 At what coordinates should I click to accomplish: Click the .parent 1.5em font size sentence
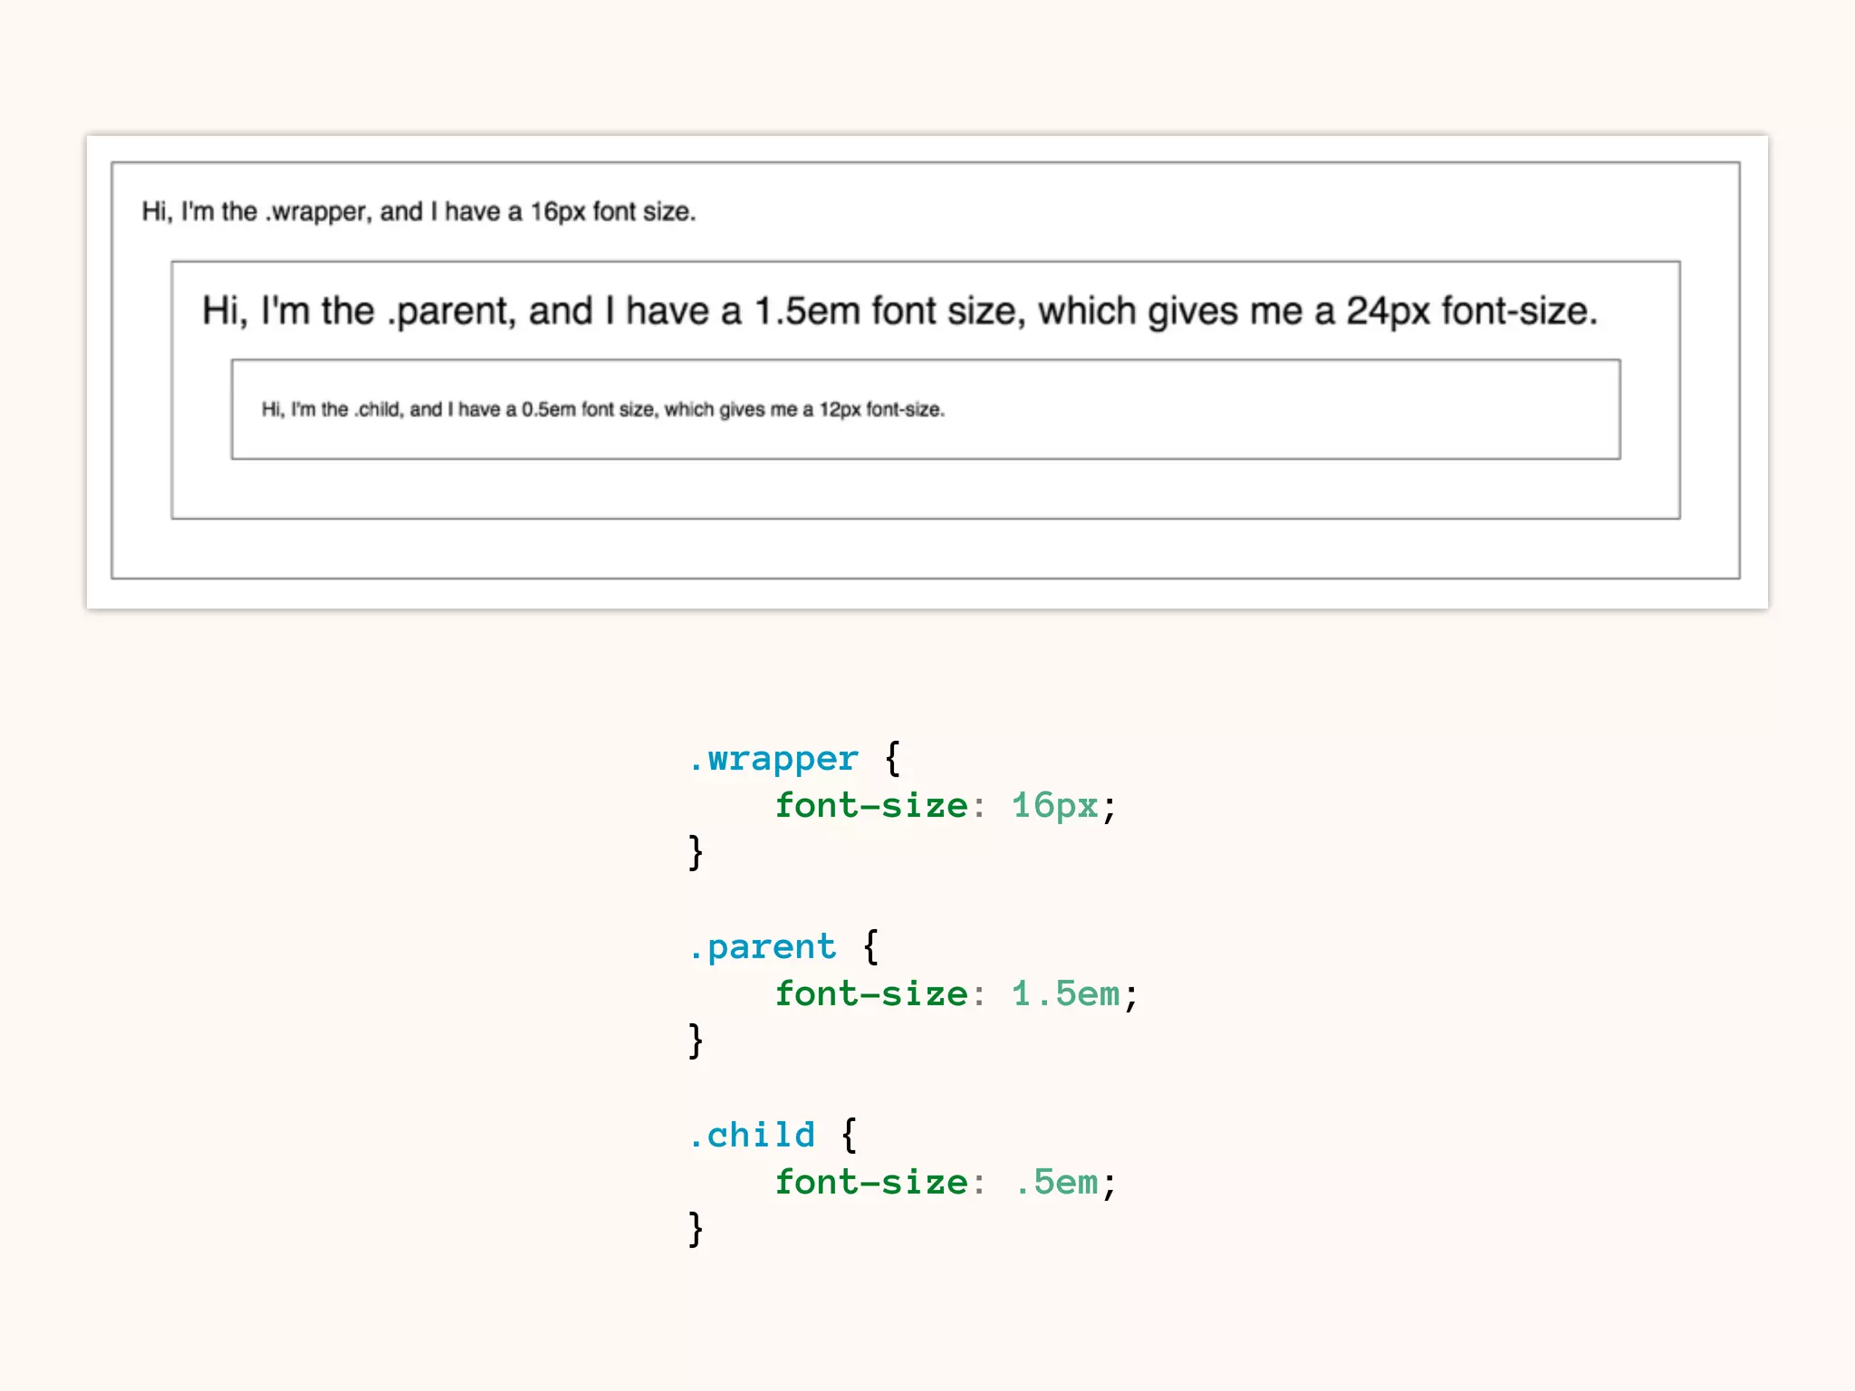coord(899,312)
